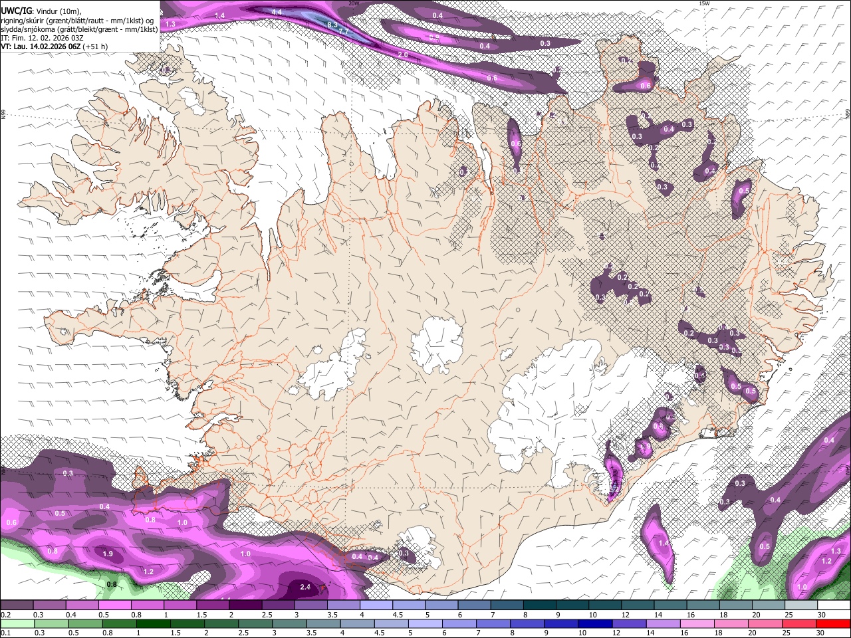Pick rain-scale swatch between 3 and 3.5
851x638 pixels.
tap(291, 623)
